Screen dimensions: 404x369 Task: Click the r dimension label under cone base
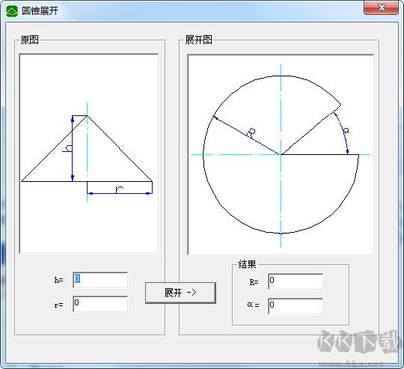click(x=119, y=189)
